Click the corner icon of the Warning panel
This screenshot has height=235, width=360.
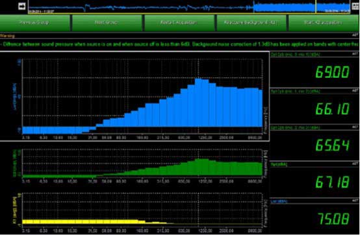(x=355, y=36)
